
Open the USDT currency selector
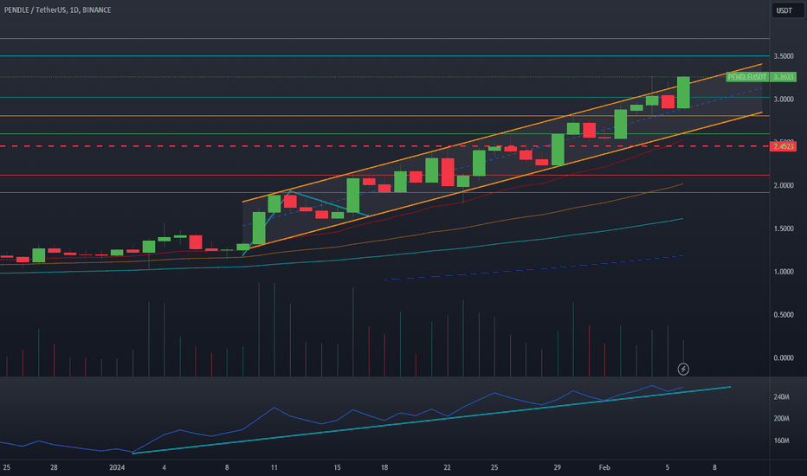point(787,10)
